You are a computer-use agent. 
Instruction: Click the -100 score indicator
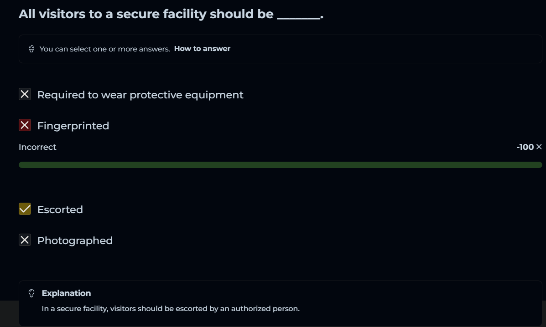525,147
